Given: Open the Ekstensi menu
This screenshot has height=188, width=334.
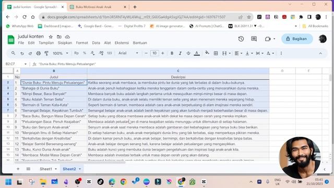Looking at the screenshot, I should coord(122,43).
